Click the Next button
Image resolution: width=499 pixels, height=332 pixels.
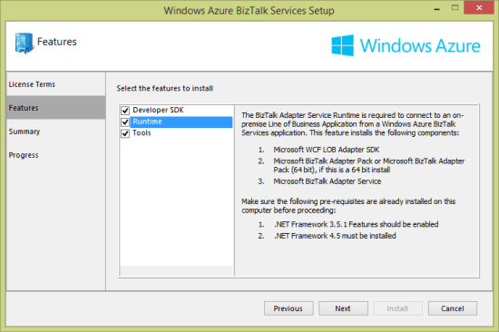pos(343,308)
